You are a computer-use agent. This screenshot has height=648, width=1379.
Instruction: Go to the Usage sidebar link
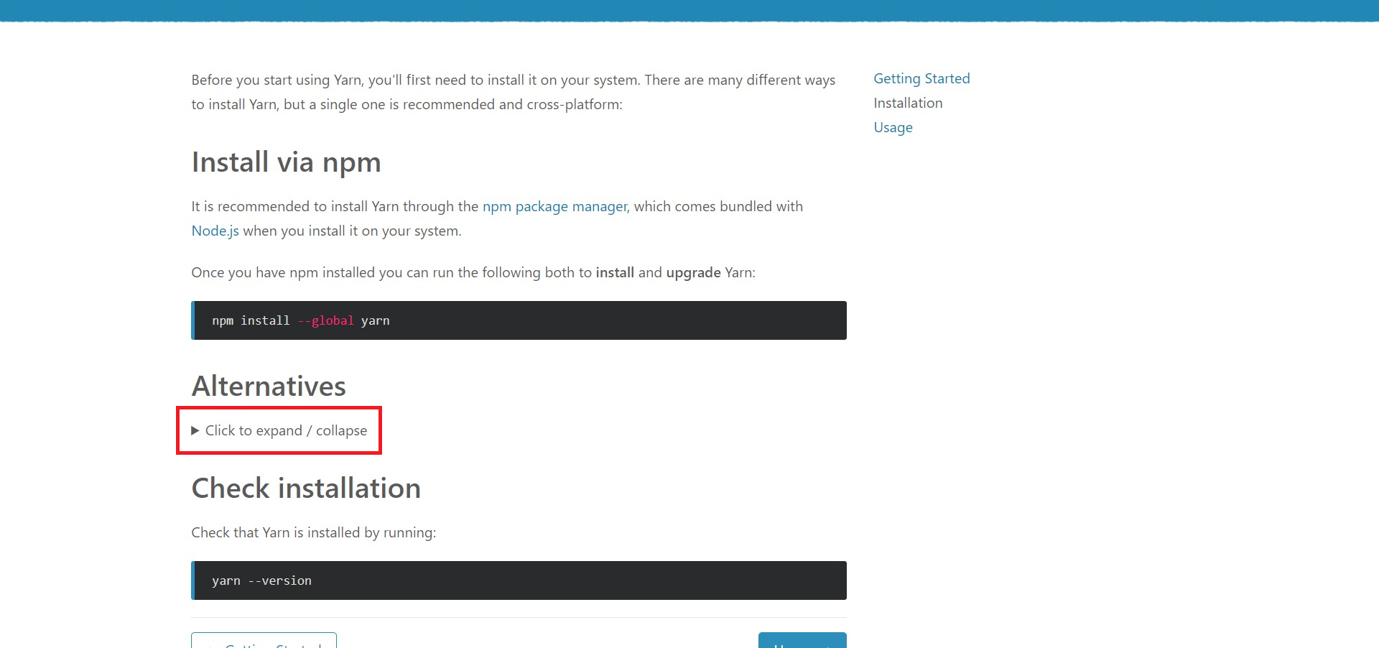point(893,127)
